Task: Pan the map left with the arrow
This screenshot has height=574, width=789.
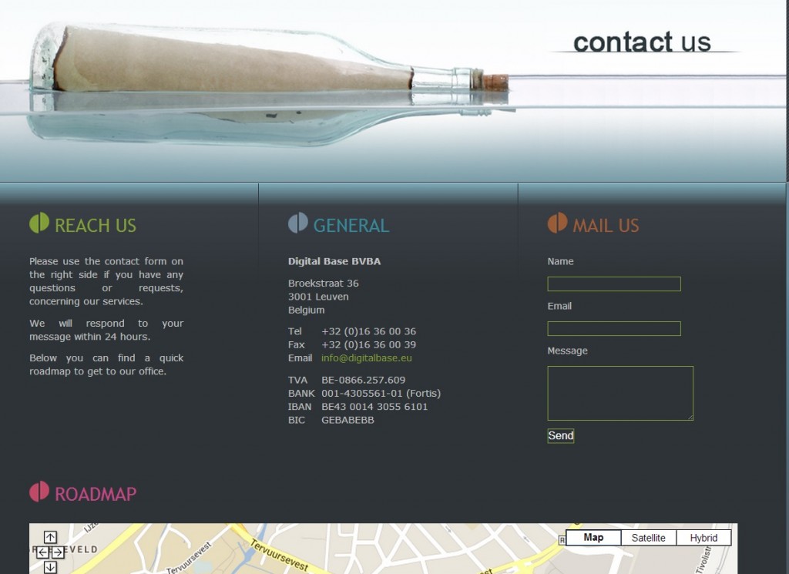Action: click(x=43, y=552)
